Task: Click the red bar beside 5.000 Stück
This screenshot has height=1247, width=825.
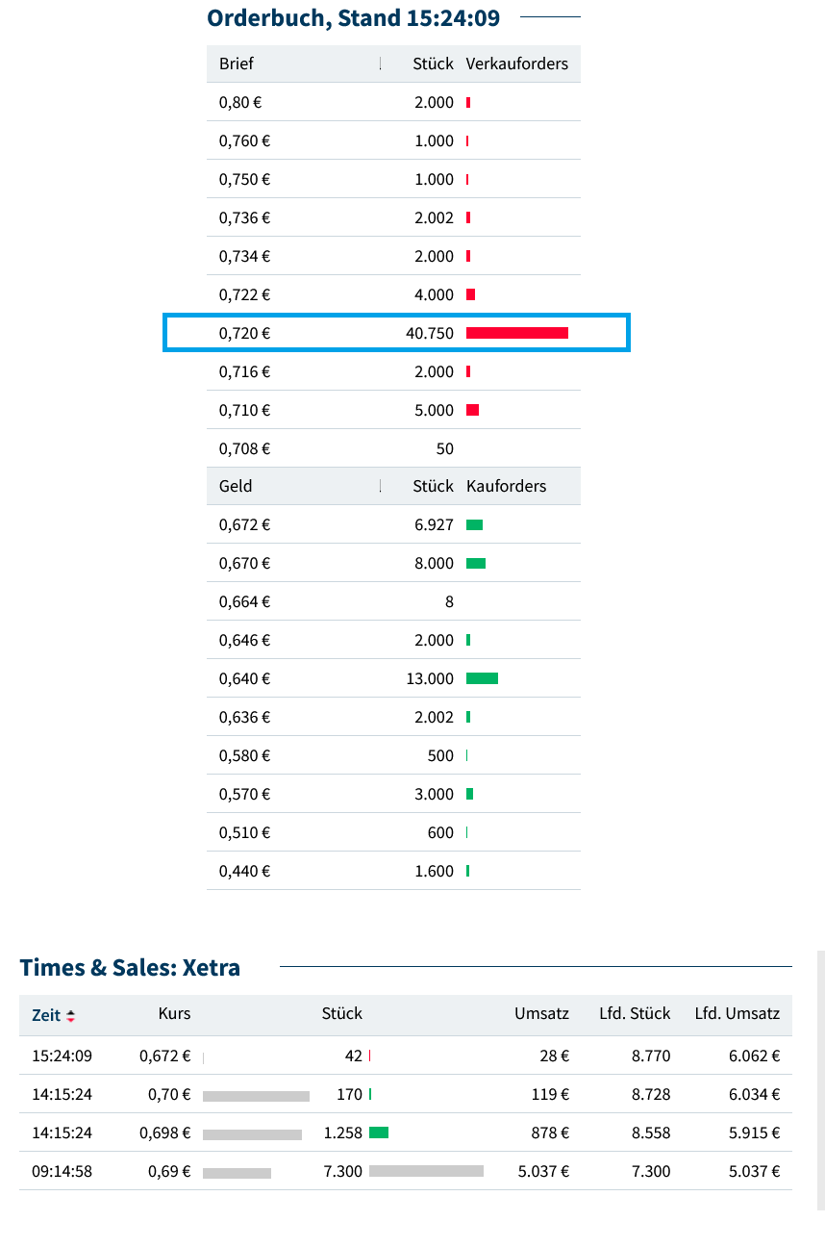Action: pos(472,410)
